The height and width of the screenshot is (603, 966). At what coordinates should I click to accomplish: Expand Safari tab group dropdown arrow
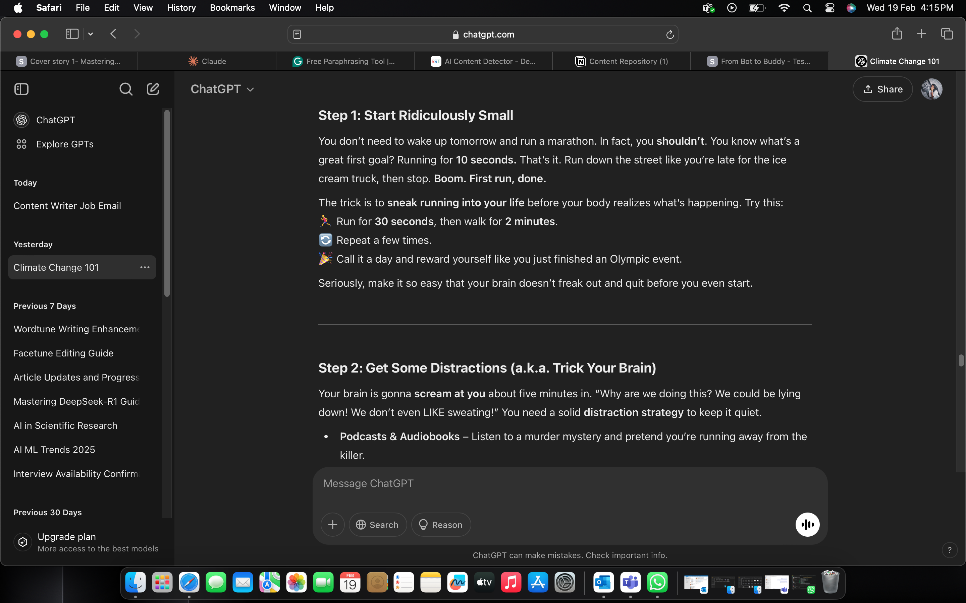coord(91,34)
